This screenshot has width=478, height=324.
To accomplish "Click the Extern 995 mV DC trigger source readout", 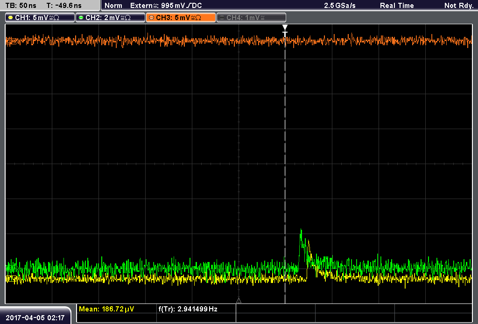I will pos(166,6).
